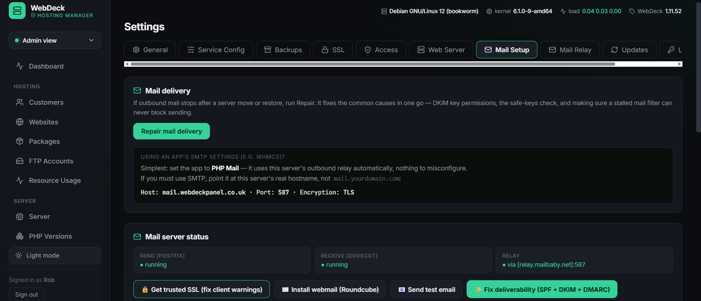Image resolution: width=701 pixels, height=301 pixels.
Task: Click the kernel chip icon in header
Action: pyautogui.click(x=489, y=11)
